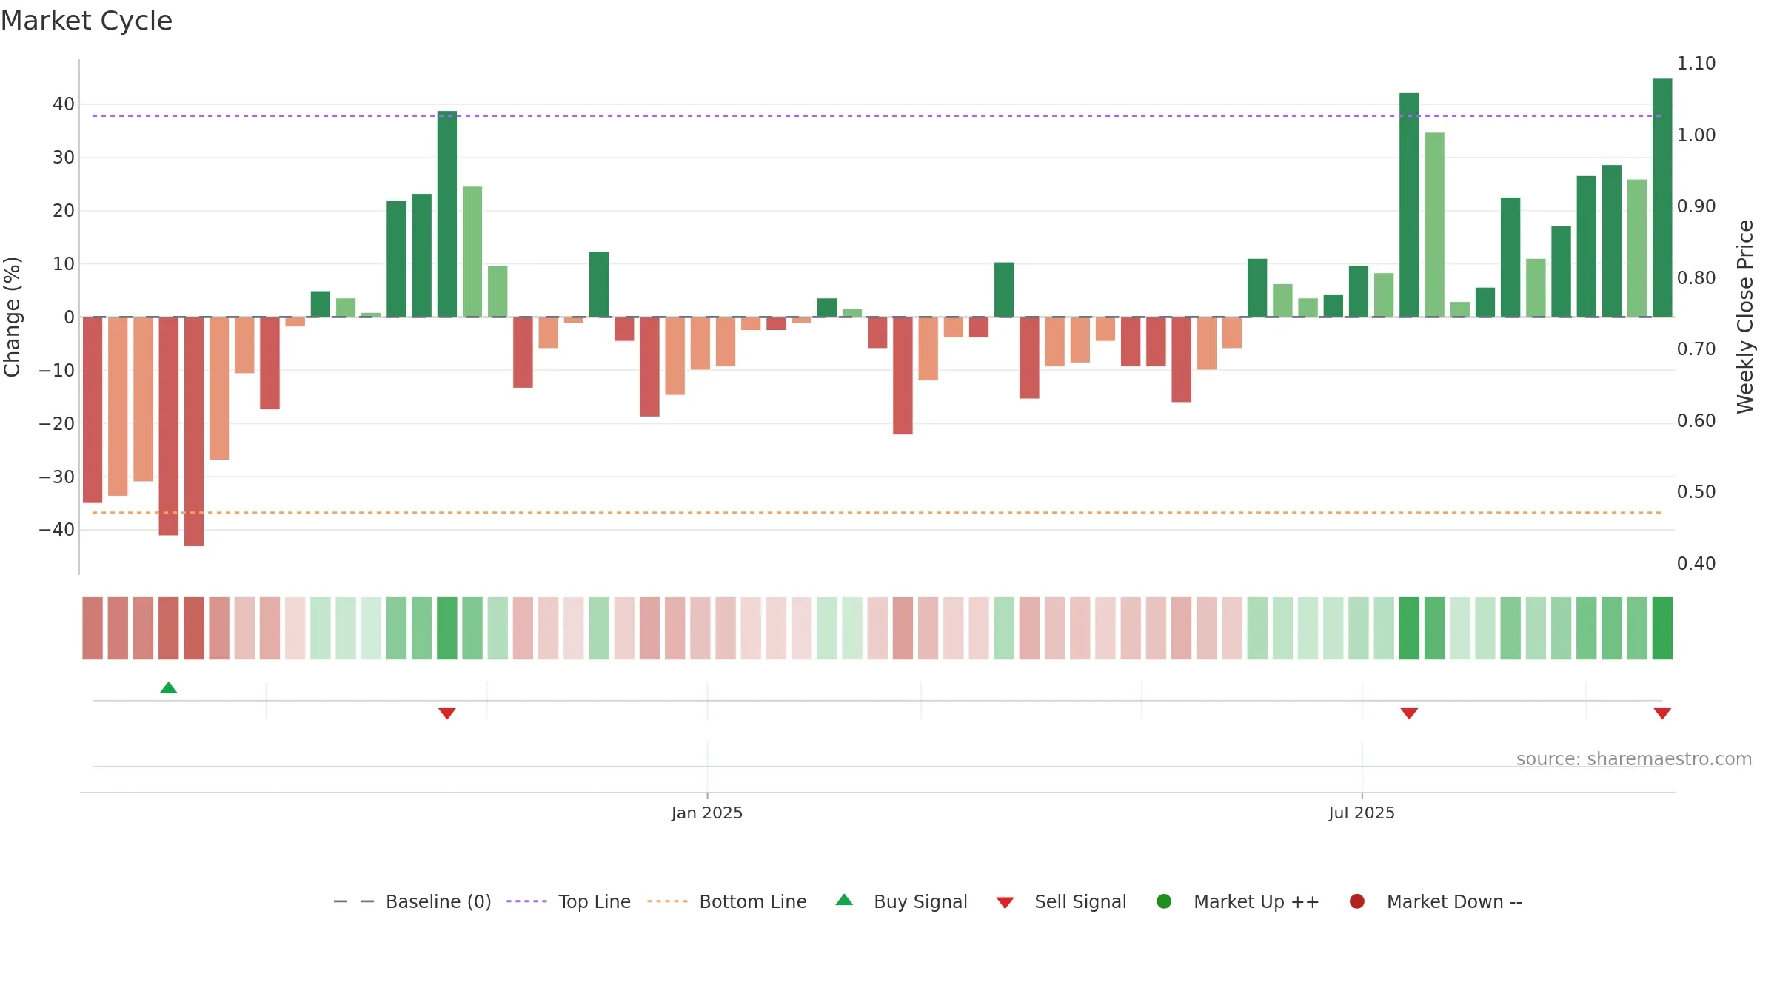1777x999 pixels.
Task: Click the 1.10 price axis label
Action: click(1696, 64)
